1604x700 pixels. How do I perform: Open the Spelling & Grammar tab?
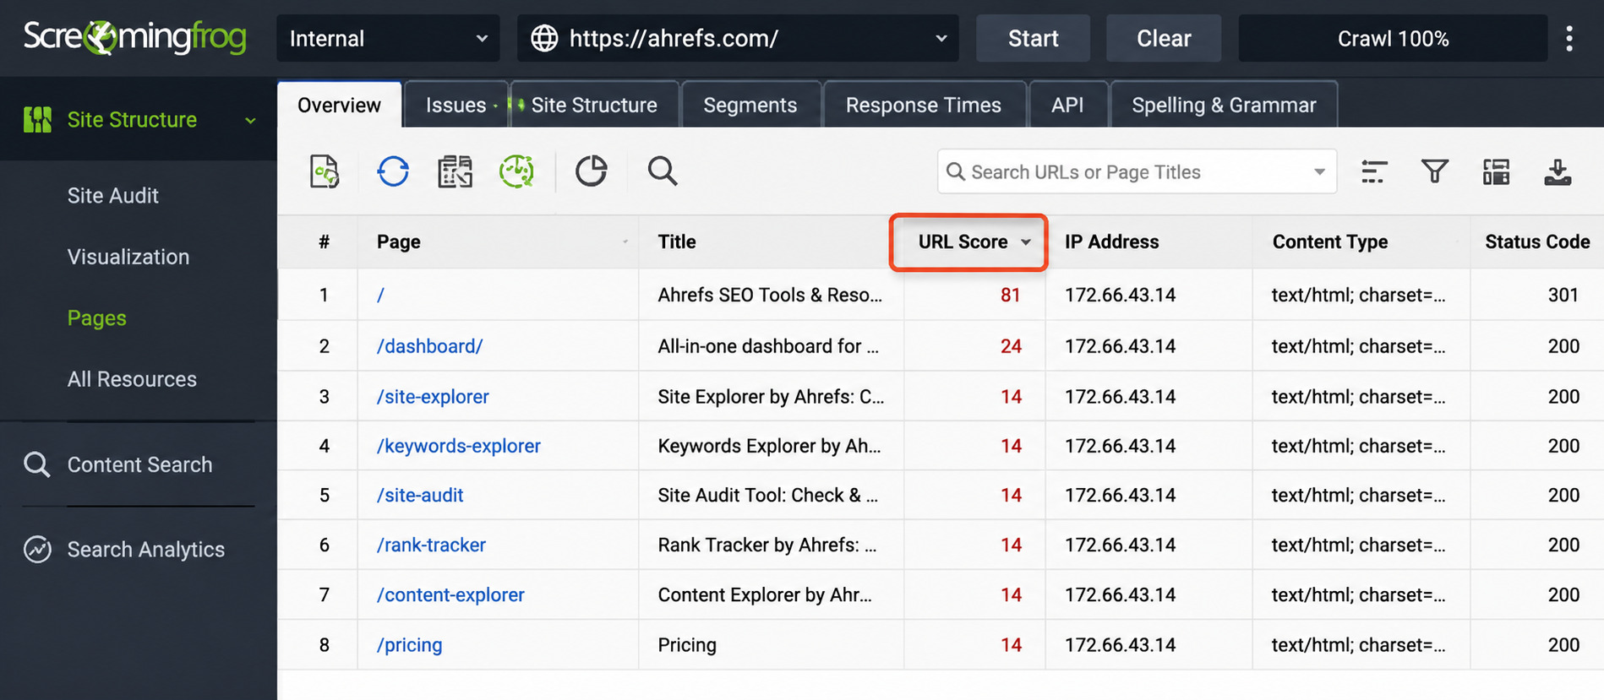(1224, 105)
